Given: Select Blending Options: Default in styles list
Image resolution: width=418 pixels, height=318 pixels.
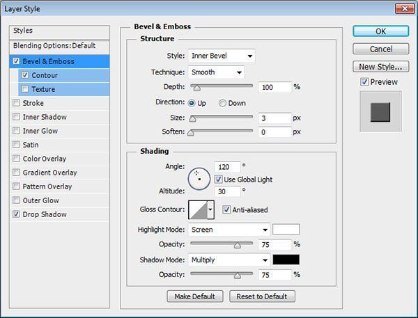Looking at the screenshot, I should point(54,45).
